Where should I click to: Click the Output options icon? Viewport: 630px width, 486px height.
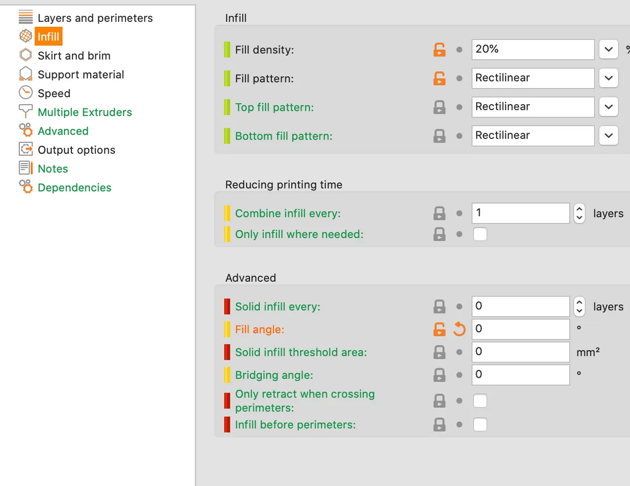click(x=25, y=149)
